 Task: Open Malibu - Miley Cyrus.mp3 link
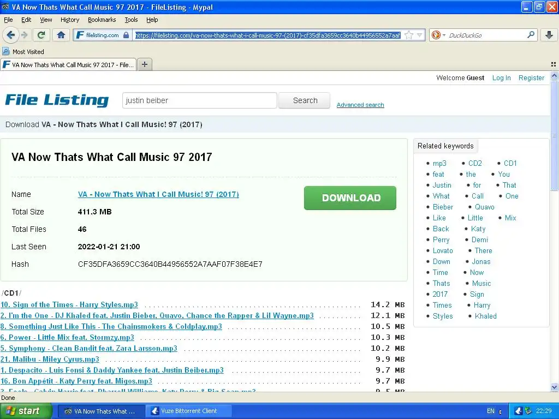pyautogui.click(x=50, y=359)
